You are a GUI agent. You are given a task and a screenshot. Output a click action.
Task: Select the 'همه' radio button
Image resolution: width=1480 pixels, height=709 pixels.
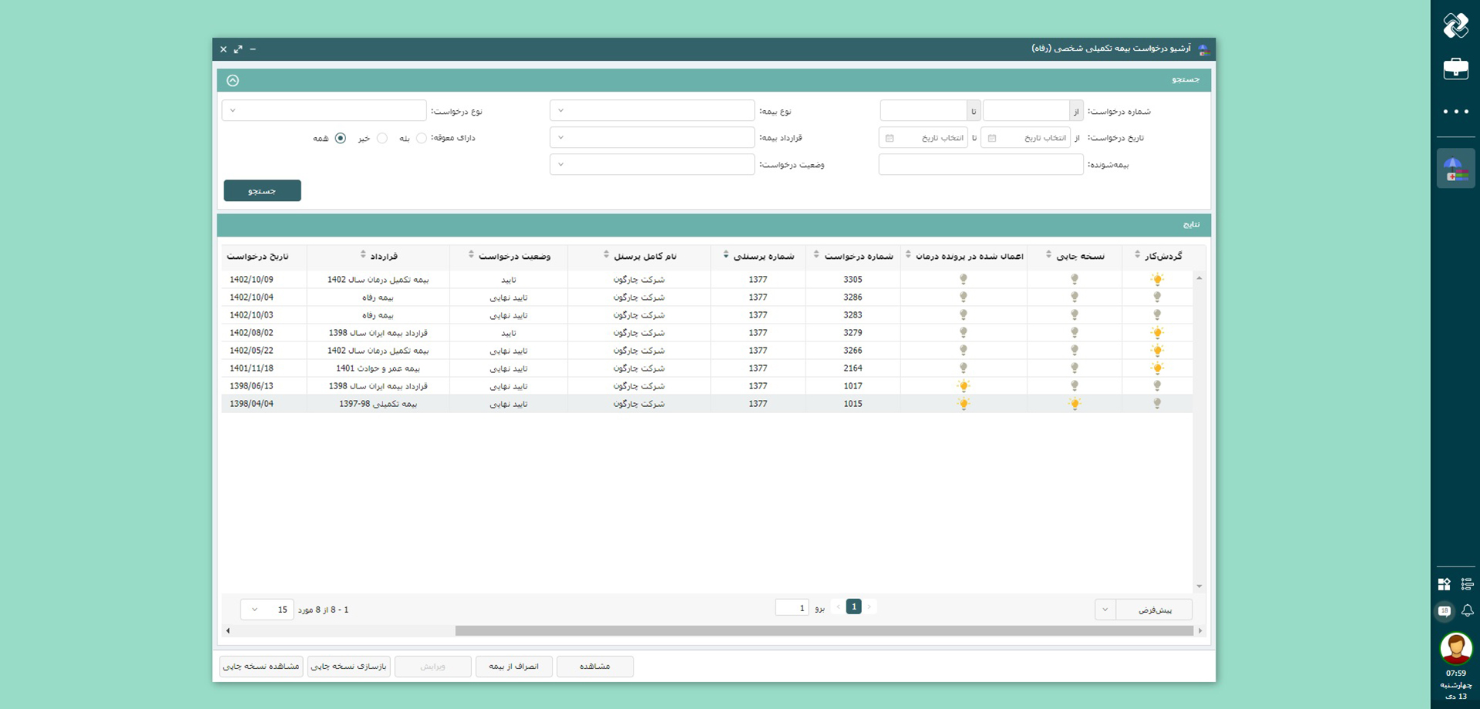(x=340, y=138)
